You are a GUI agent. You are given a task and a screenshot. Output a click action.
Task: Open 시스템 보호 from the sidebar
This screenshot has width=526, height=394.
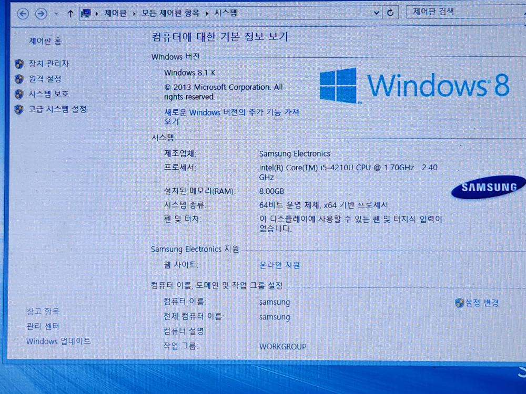click(x=49, y=94)
